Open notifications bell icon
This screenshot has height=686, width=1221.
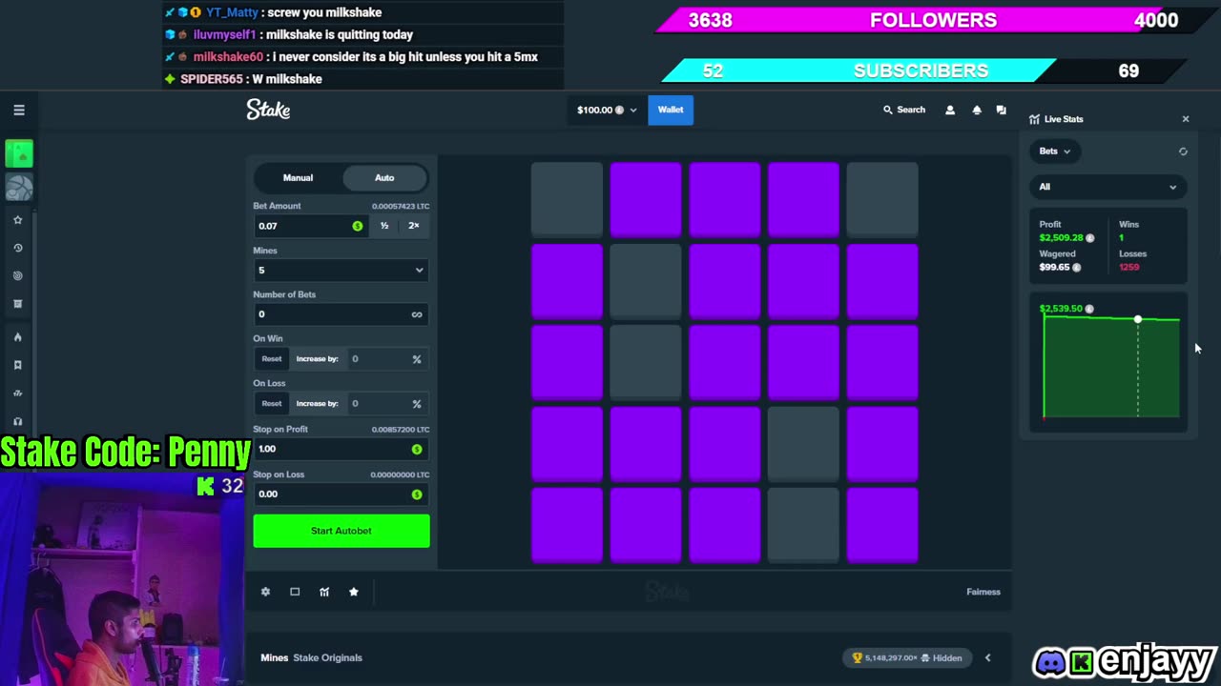pyautogui.click(x=976, y=111)
